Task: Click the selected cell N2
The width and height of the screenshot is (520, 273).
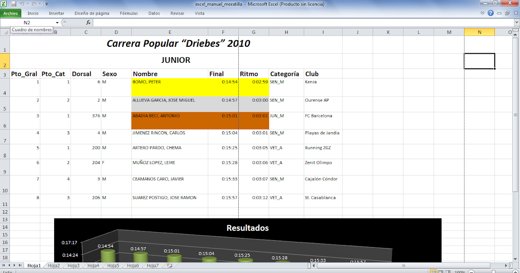Action: coord(479,61)
